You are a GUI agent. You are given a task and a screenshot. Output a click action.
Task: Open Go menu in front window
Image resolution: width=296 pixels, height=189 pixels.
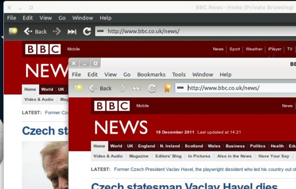click(127, 74)
